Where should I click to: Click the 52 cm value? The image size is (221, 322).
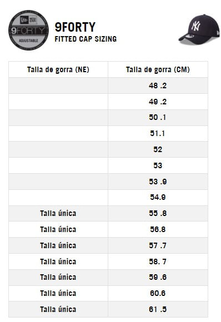[x=158, y=149]
